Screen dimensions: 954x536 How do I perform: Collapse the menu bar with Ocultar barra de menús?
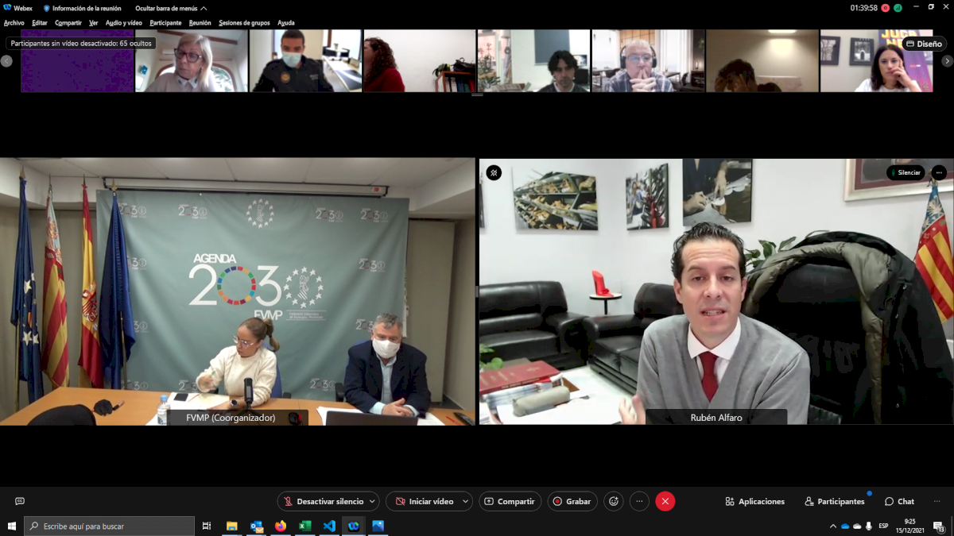point(171,8)
